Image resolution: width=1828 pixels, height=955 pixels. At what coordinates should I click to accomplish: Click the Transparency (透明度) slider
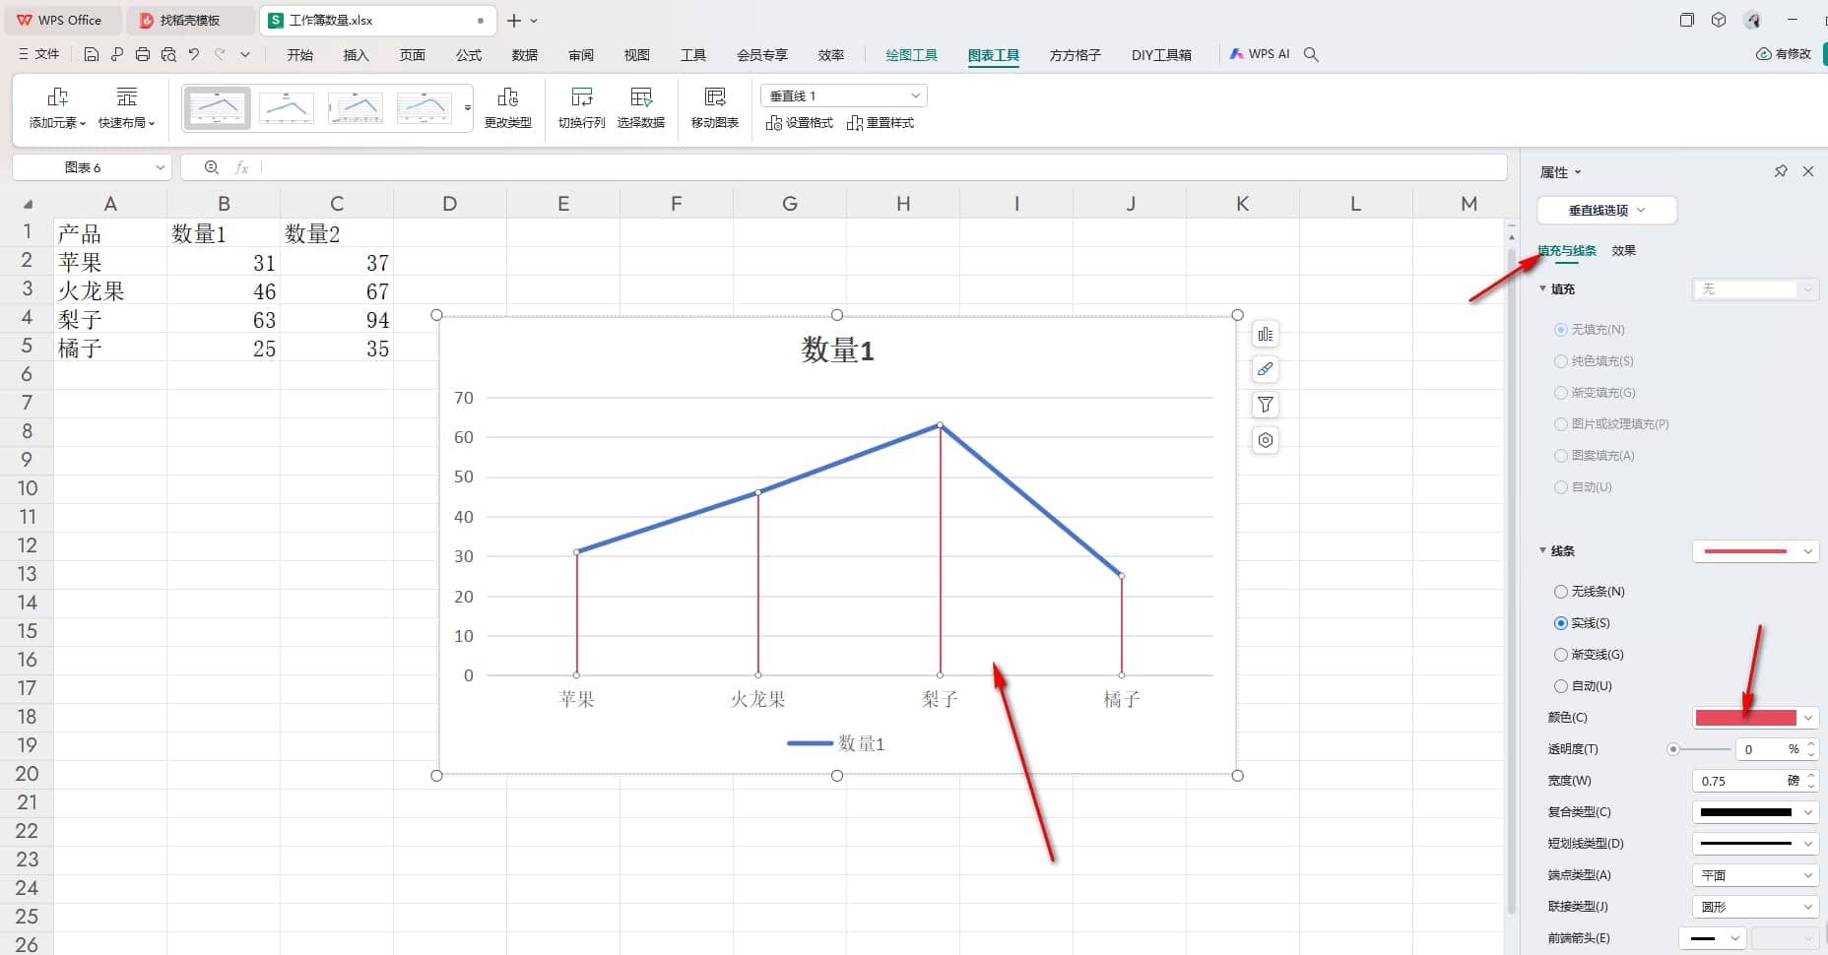pos(1700,749)
